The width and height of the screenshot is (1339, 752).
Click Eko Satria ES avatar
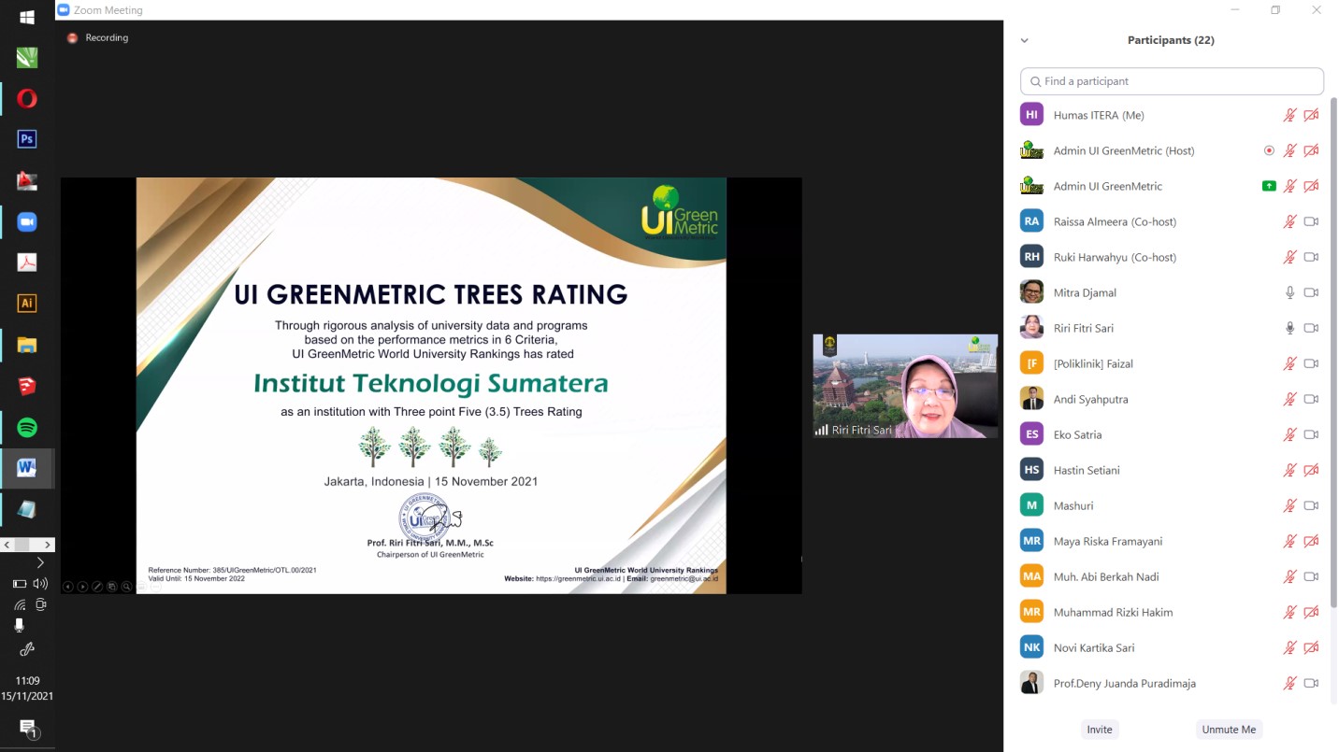click(1031, 434)
